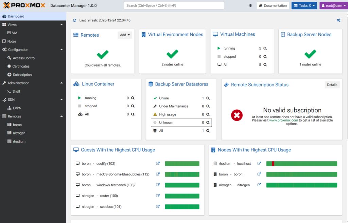Select Access Control in sidebar
Viewport: 348px width, 223px height.
[x=24, y=58]
